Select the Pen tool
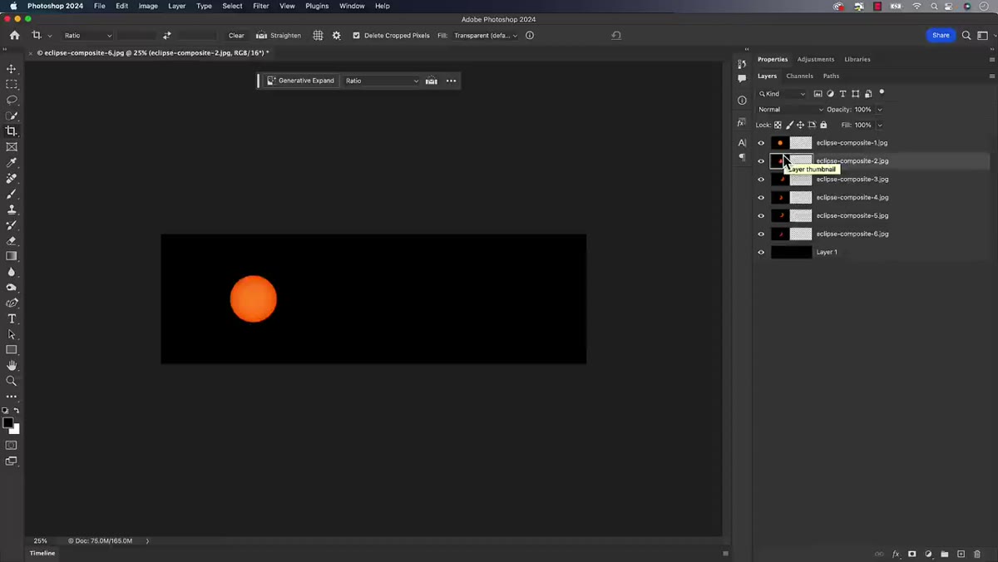998x562 pixels. tap(12, 303)
